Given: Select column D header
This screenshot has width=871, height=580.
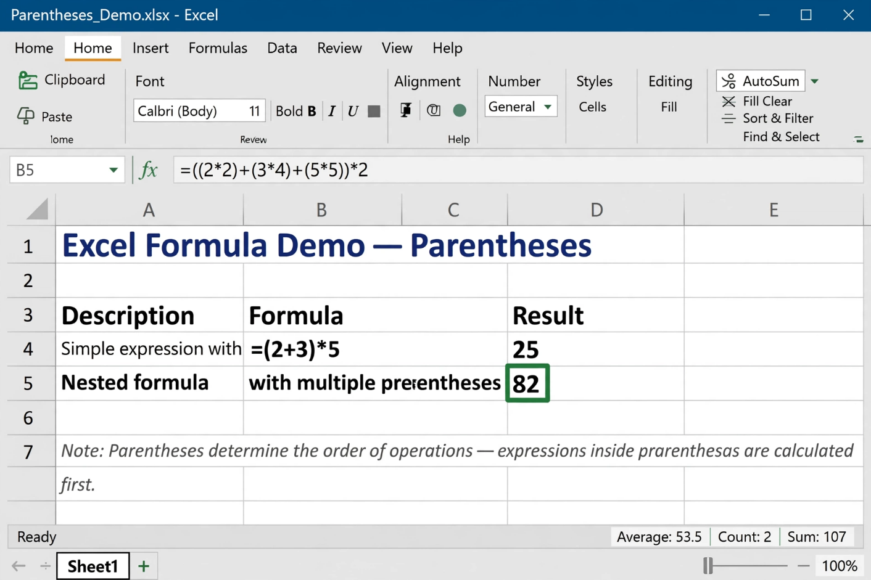Looking at the screenshot, I should (x=596, y=210).
